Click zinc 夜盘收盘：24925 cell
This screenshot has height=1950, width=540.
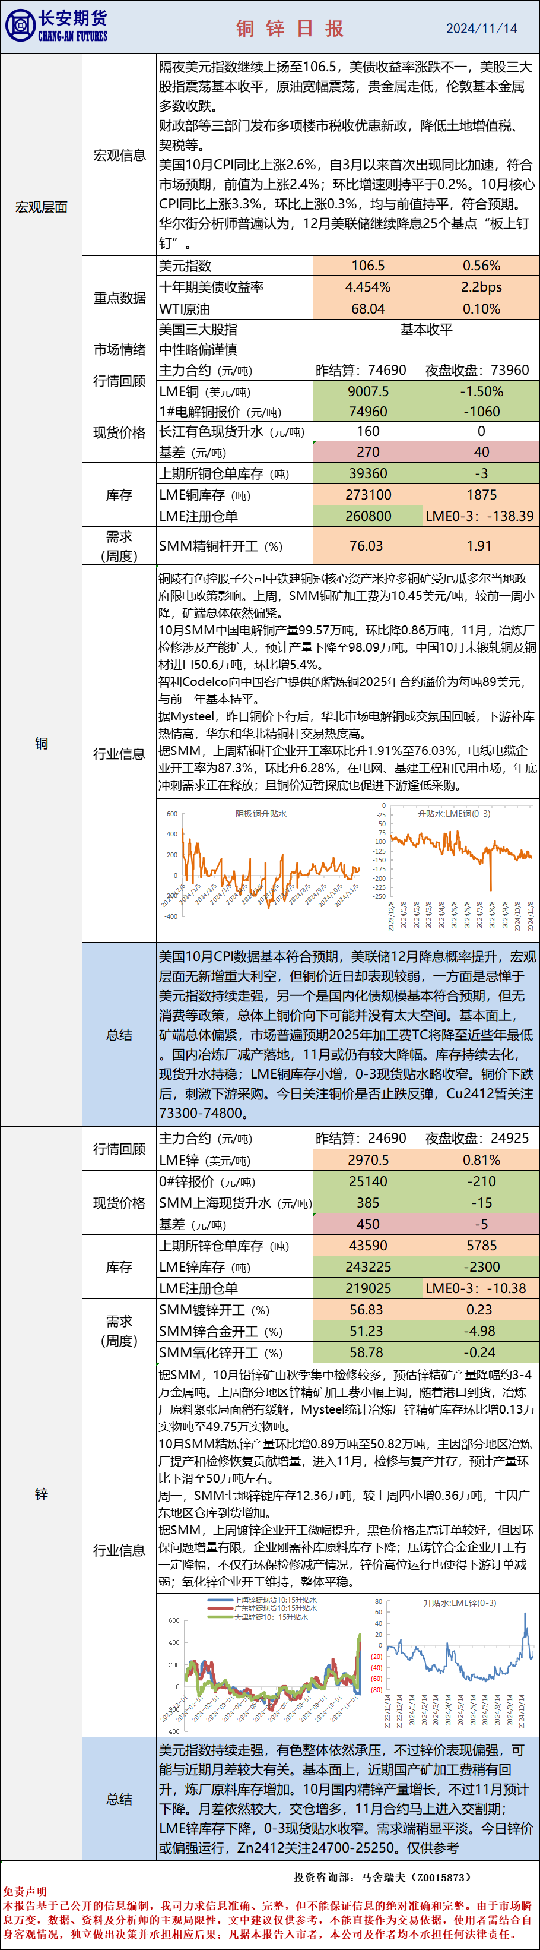tap(481, 1138)
